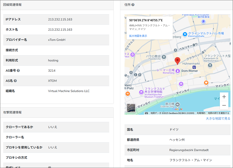The width and height of the screenshot is (233, 168).
Task: Click the クローラー名 row label
Action: click(x=15, y=137)
